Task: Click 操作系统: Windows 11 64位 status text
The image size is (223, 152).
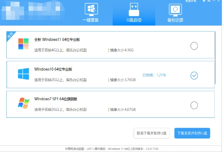Action: tap(112, 149)
